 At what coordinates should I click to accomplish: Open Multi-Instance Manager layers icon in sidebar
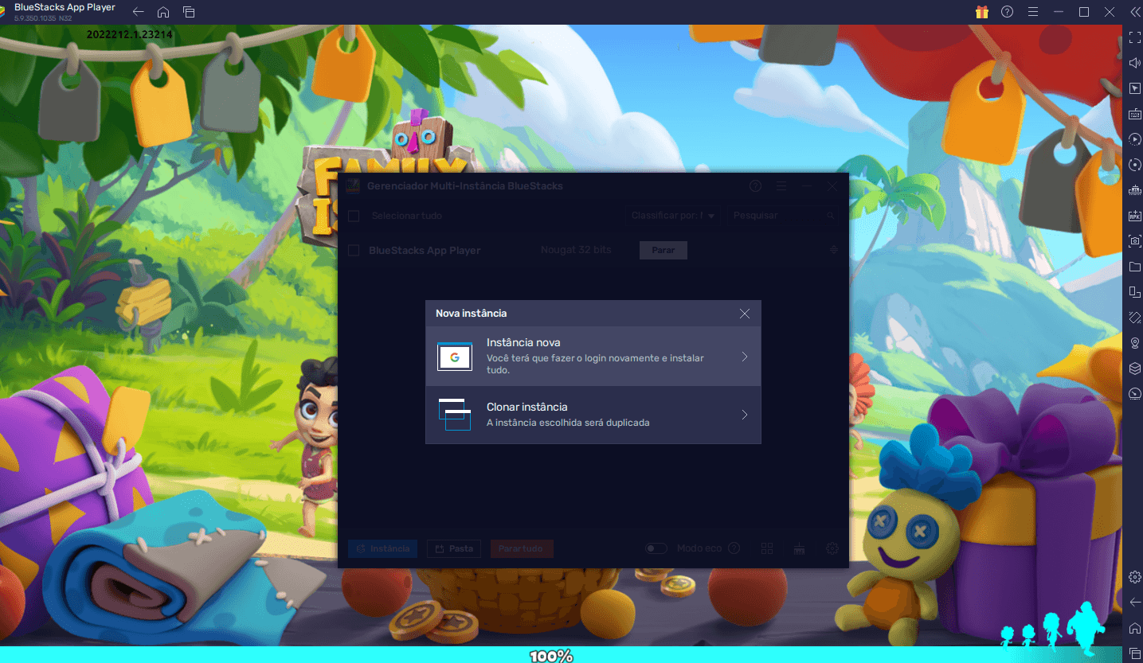[x=1135, y=369]
